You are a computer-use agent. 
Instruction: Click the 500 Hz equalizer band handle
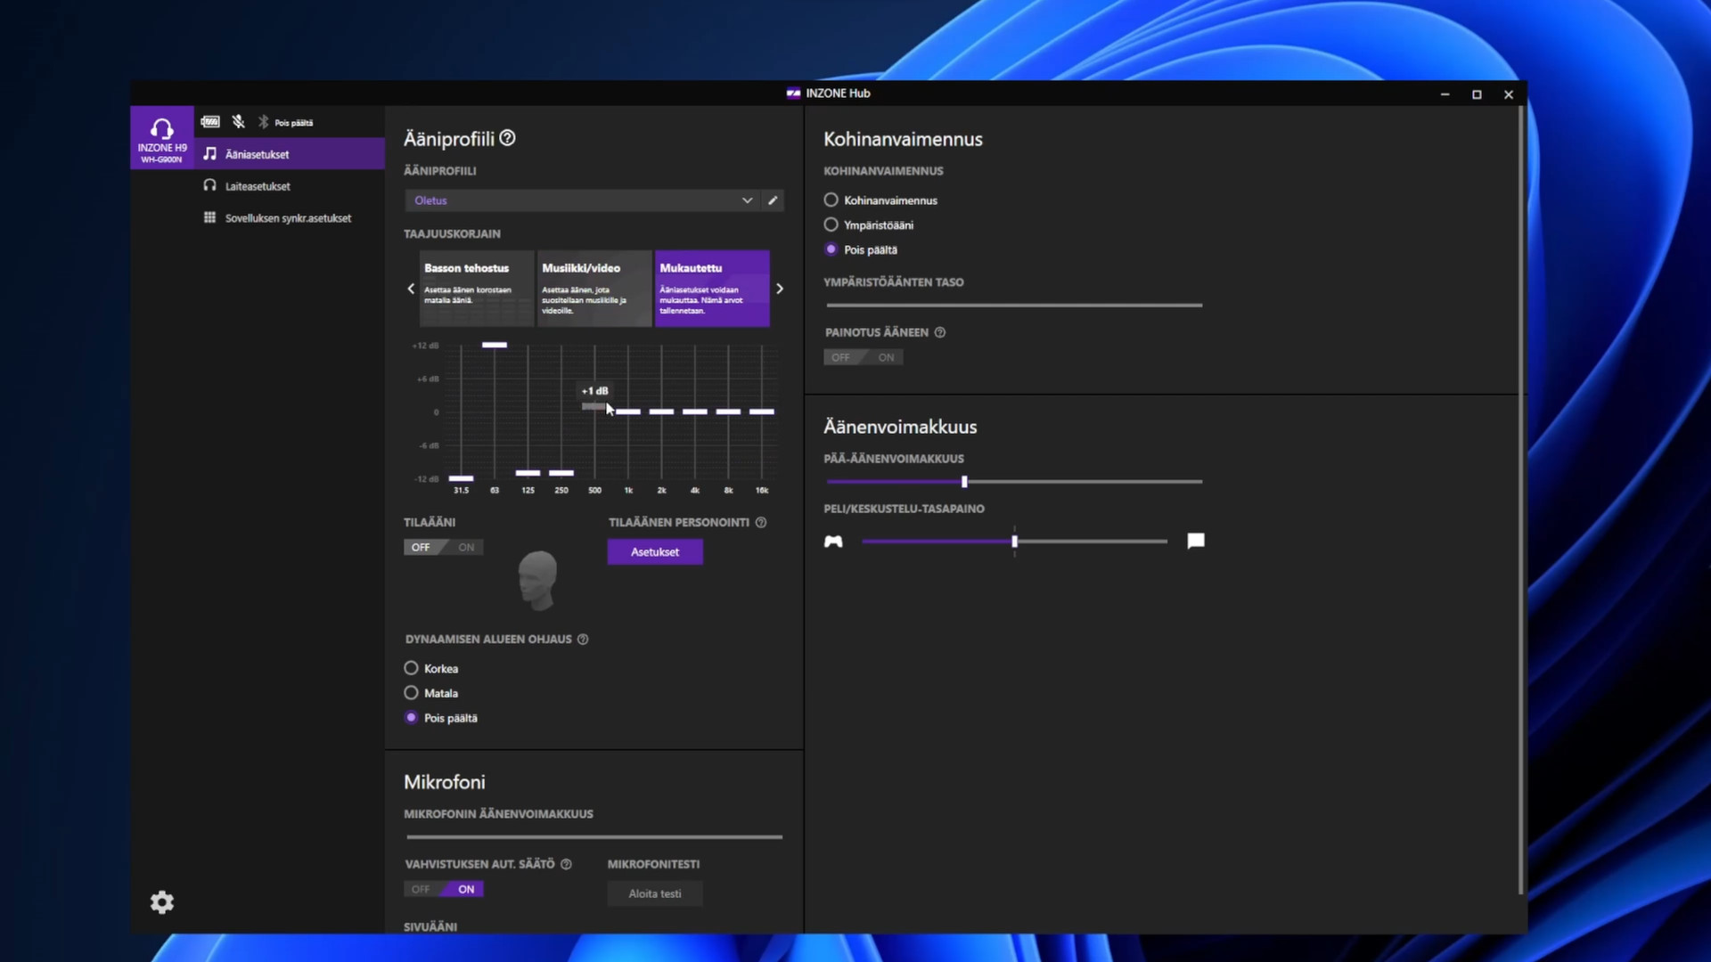594,406
